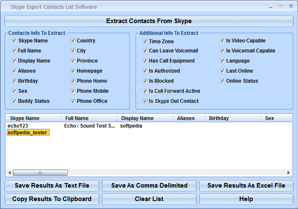Uncheck the Birthday option
The width and height of the screenshot is (298, 209).
[14, 81]
